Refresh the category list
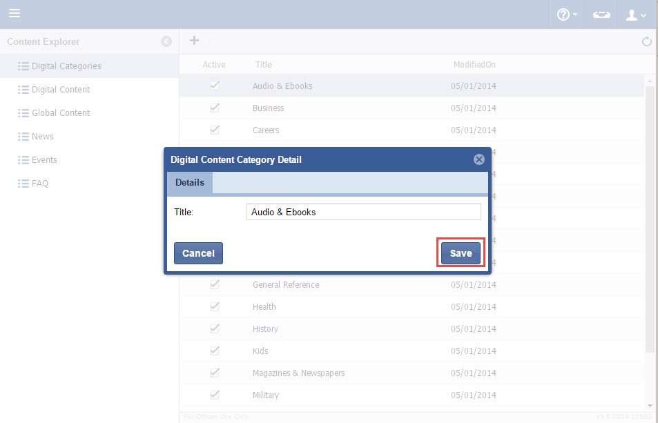 pos(647,41)
